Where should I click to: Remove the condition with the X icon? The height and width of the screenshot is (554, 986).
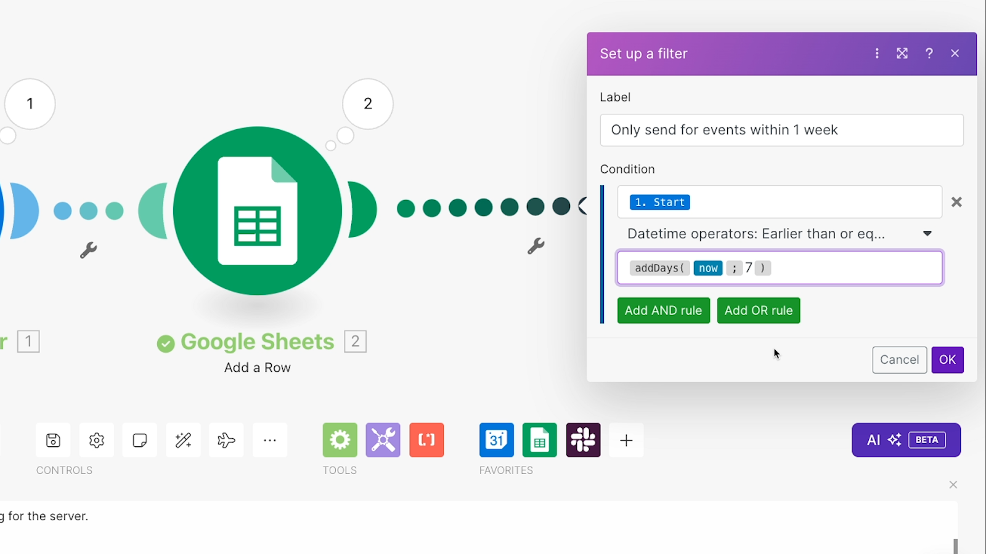[x=956, y=202]
